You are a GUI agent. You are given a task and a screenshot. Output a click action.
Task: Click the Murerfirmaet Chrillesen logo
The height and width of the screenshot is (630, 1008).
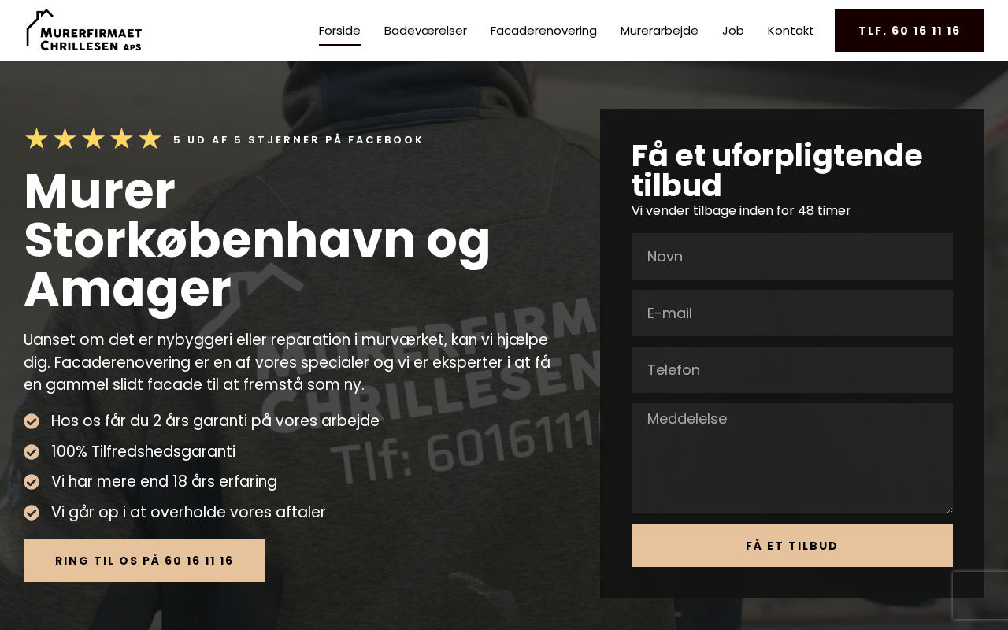(83, 30)
